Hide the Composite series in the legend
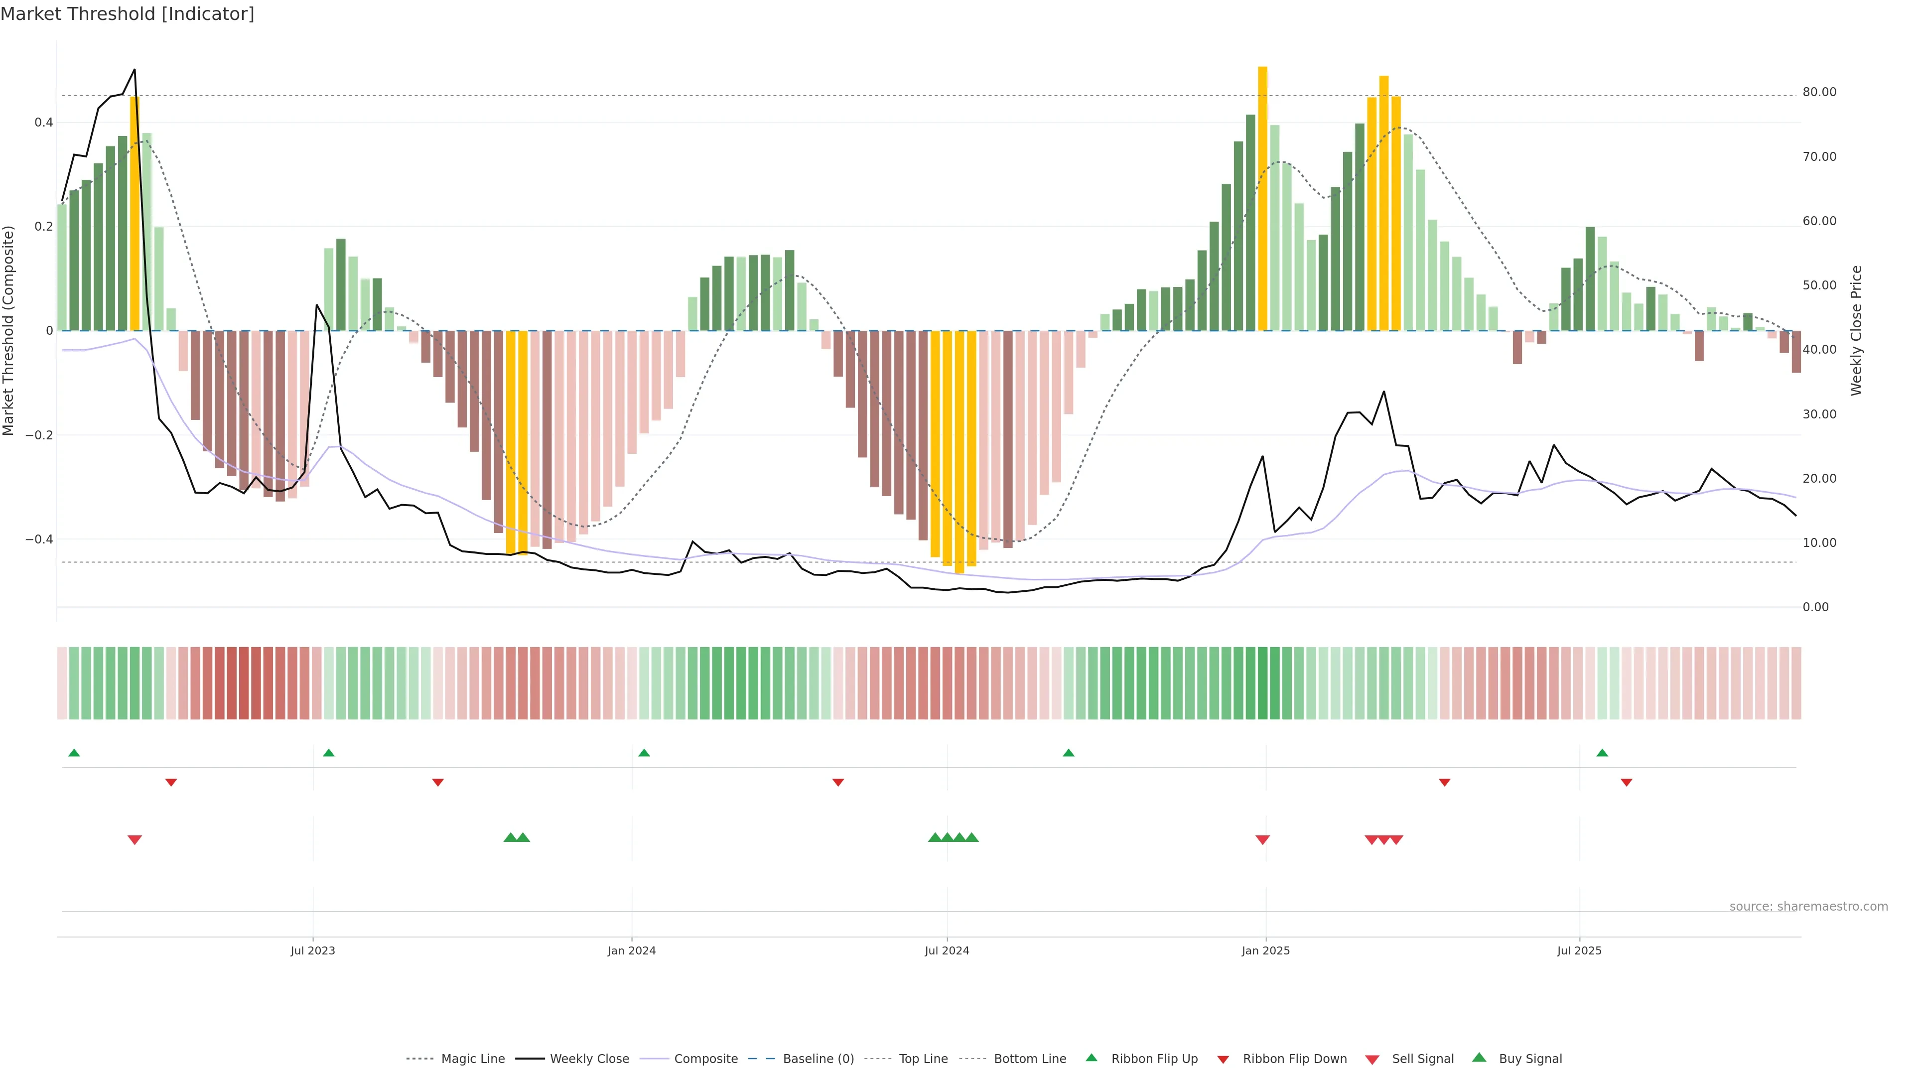1913x1076 pixels. click(x=705, y=1058)
